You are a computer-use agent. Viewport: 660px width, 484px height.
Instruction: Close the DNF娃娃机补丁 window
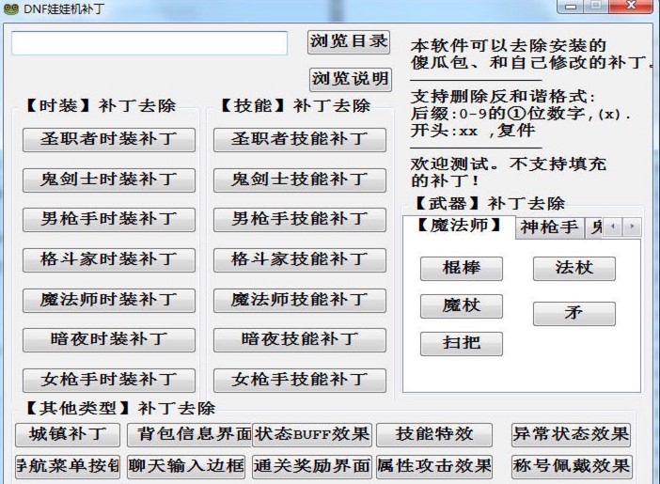631,6
